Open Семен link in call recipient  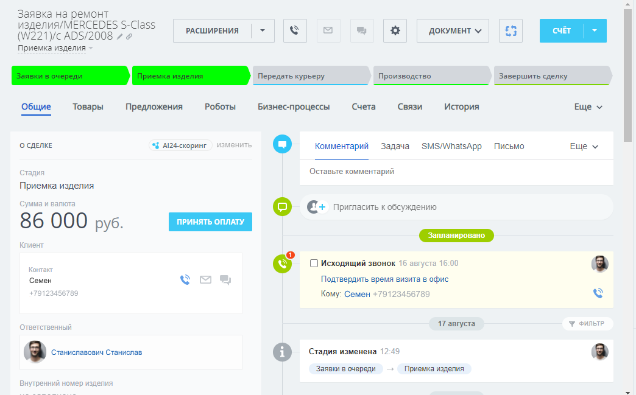pos(358,295)
